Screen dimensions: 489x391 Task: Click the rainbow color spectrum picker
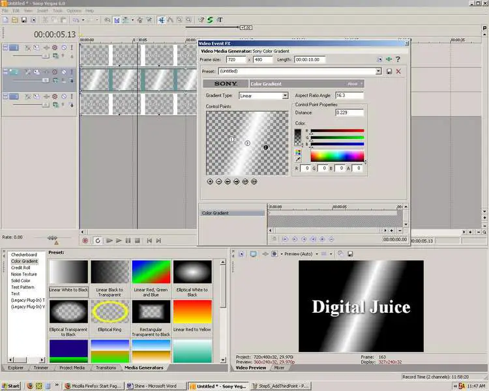tap(337, 156)
